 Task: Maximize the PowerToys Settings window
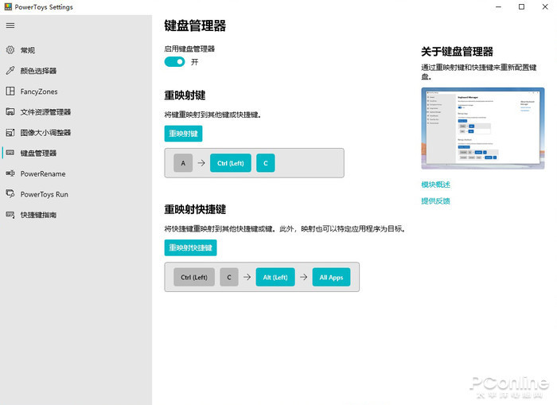tap(521, 6)
